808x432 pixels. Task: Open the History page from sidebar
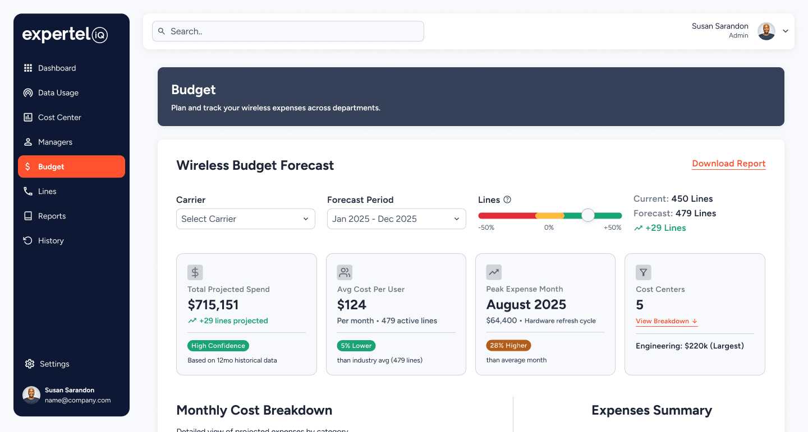coord(50,241)
